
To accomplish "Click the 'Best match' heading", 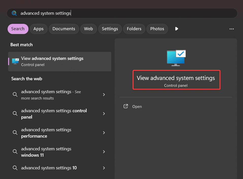I will (22, 45).
